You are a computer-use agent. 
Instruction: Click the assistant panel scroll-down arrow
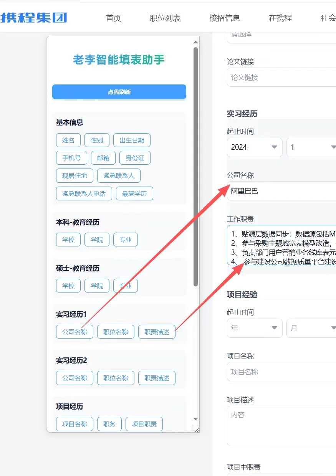(195, 419)
